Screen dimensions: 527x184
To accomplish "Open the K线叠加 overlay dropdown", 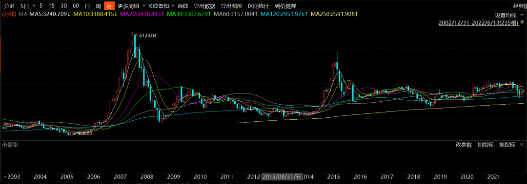I will coord(162,6).
